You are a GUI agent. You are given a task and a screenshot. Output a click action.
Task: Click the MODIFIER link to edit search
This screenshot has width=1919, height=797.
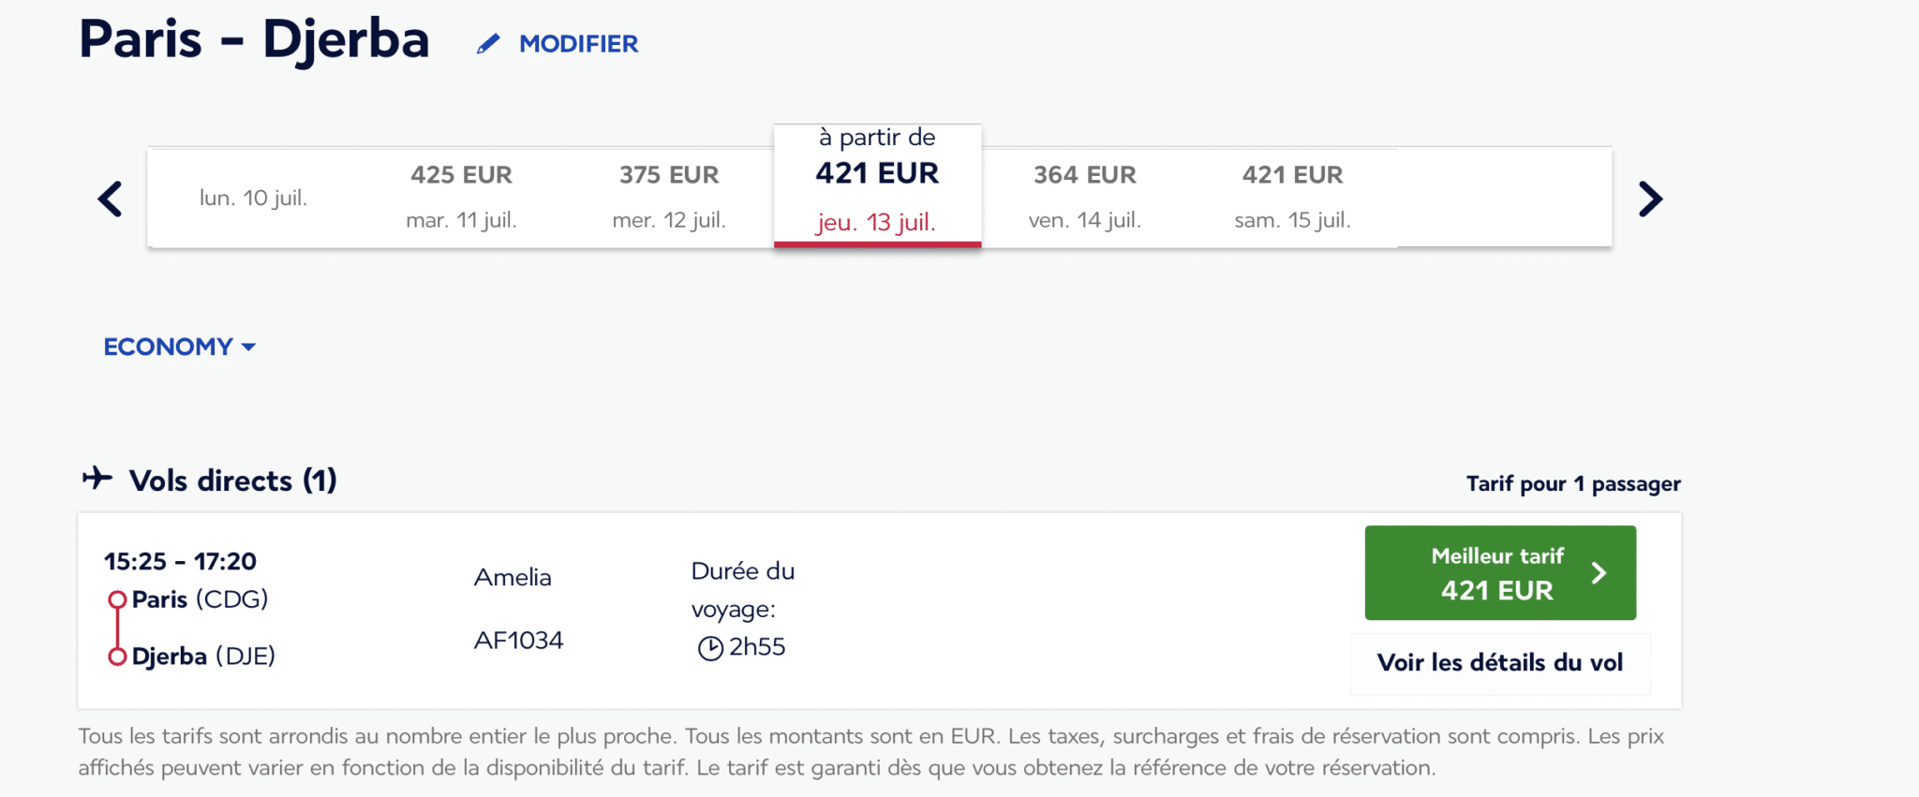click(578, 44)
